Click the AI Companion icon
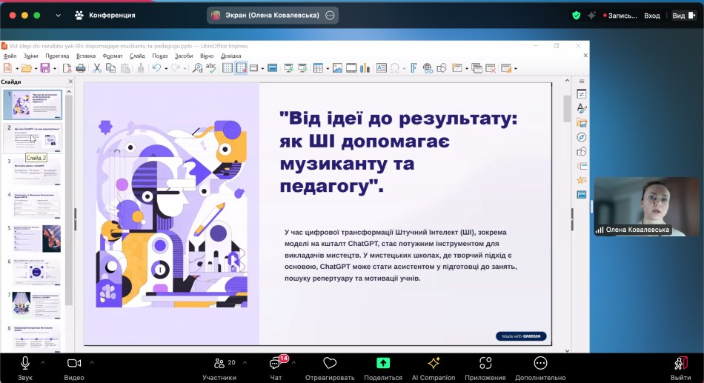The image size is (704, 383). click(x=434, y=363)
